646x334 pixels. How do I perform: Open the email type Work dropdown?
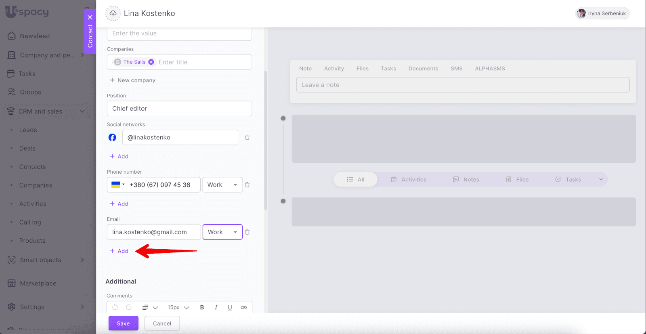(x=222, y=232)
